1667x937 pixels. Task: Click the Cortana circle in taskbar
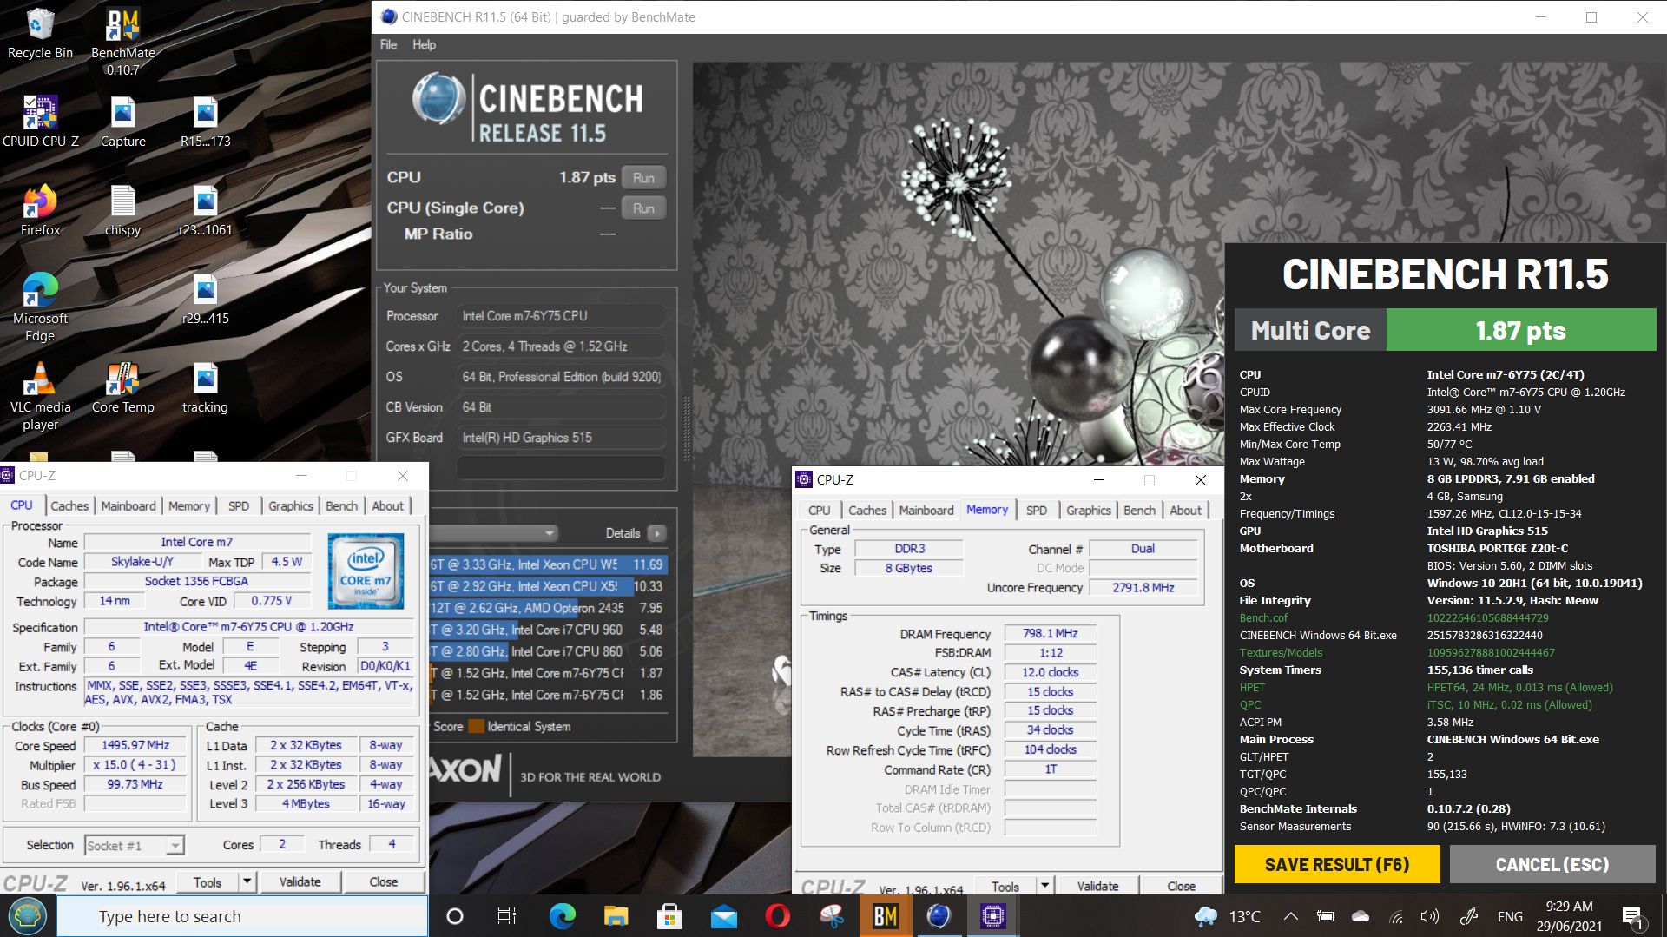[x=454, y=915]
